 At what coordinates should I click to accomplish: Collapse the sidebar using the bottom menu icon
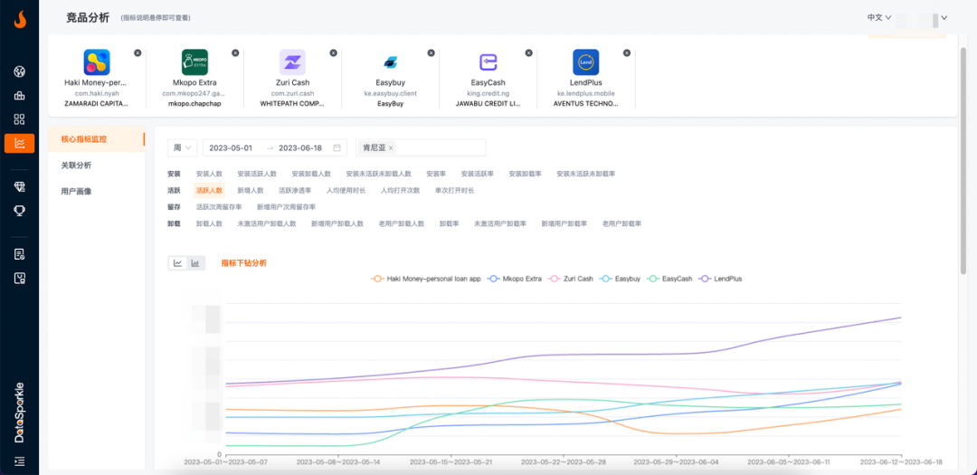click(19, 461)
